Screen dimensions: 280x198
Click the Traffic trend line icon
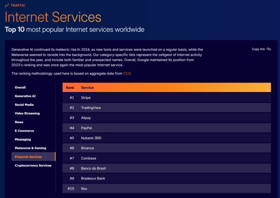point(7,5)
